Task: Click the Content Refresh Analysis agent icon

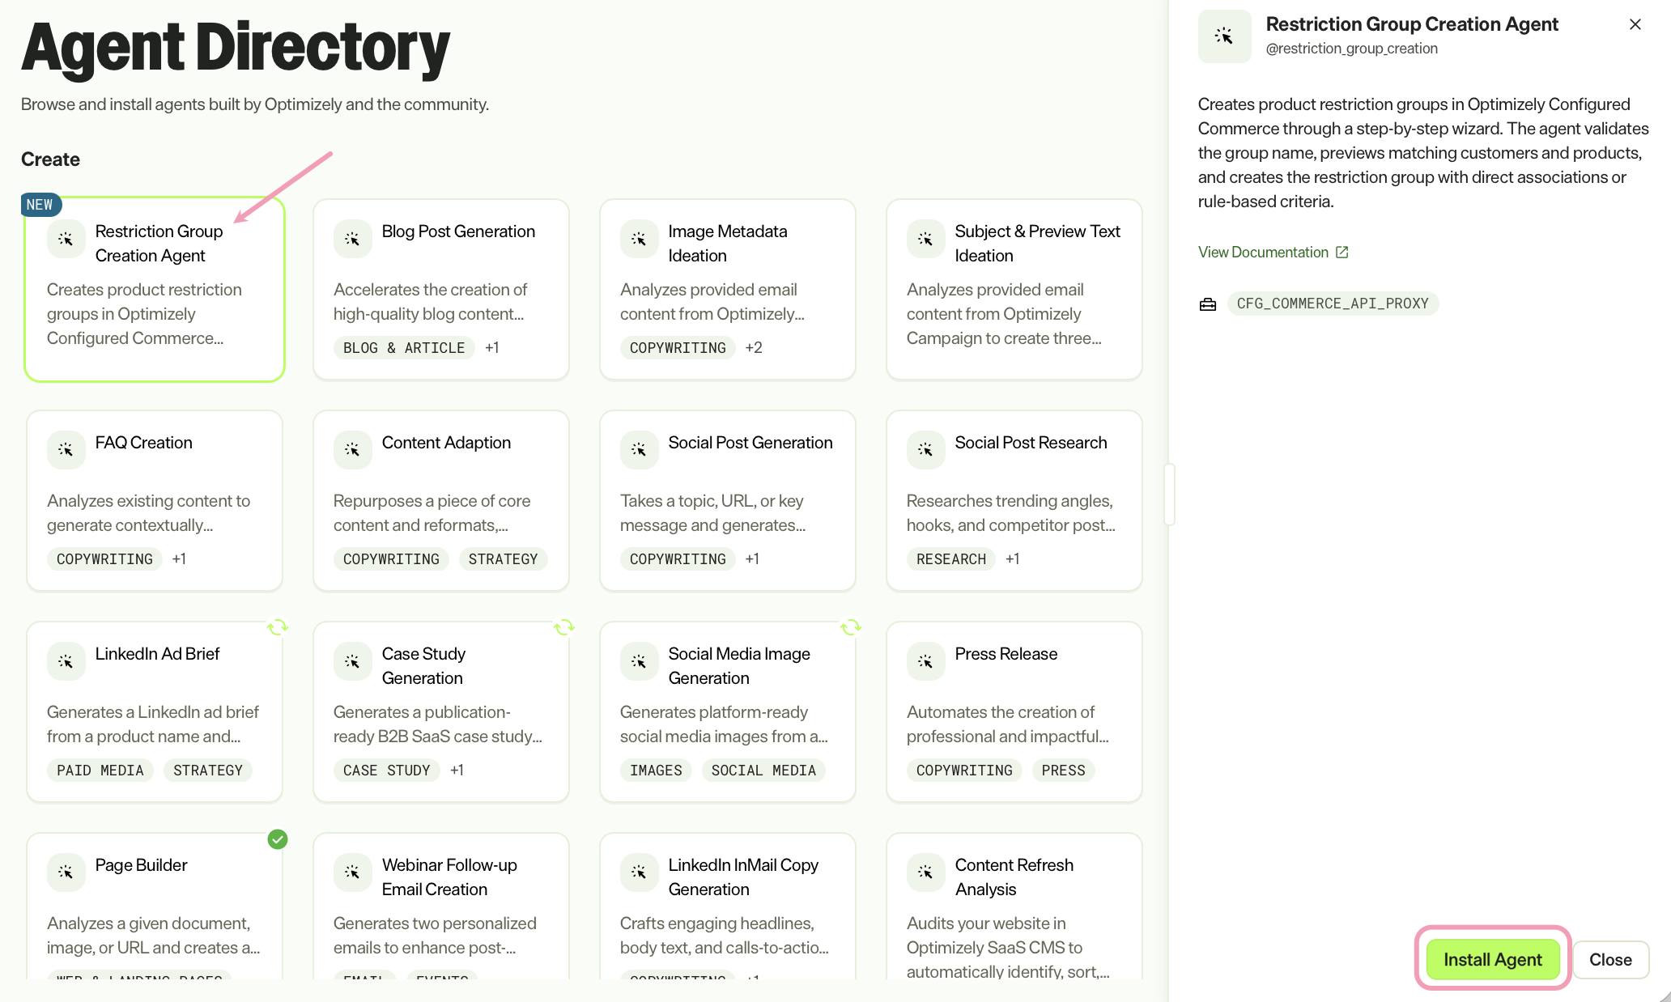Action: pos(926,873)
